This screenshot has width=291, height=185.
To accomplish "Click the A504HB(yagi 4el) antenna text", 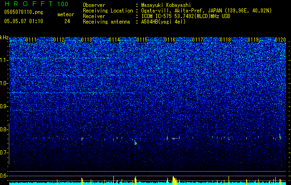I will coord(163,22).
